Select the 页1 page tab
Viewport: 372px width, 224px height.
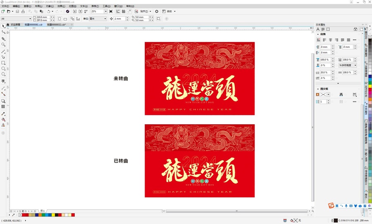click(x=43, y=211)
